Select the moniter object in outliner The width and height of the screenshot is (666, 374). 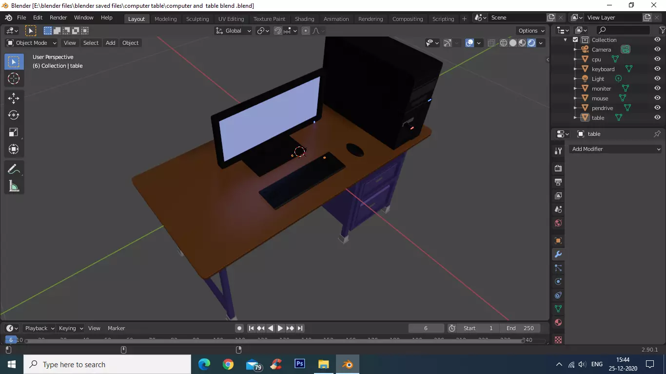tap(601, 89)
